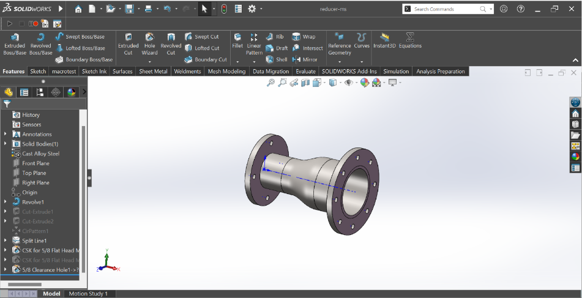Open the Reference Geometry dropdown
Screen dimensions: 582x298
[340, 61]
